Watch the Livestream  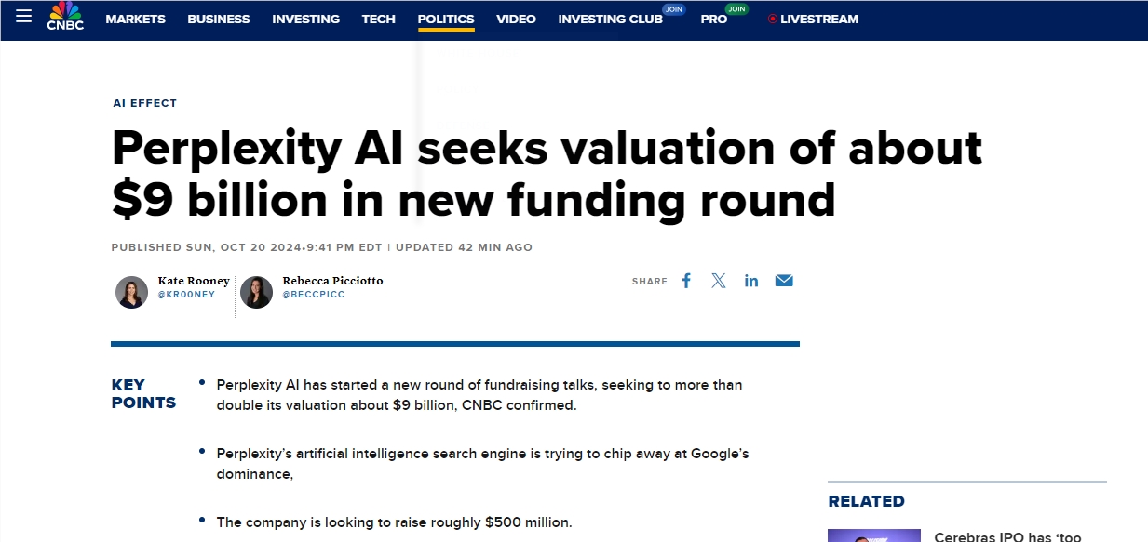(x=813, y=19)
